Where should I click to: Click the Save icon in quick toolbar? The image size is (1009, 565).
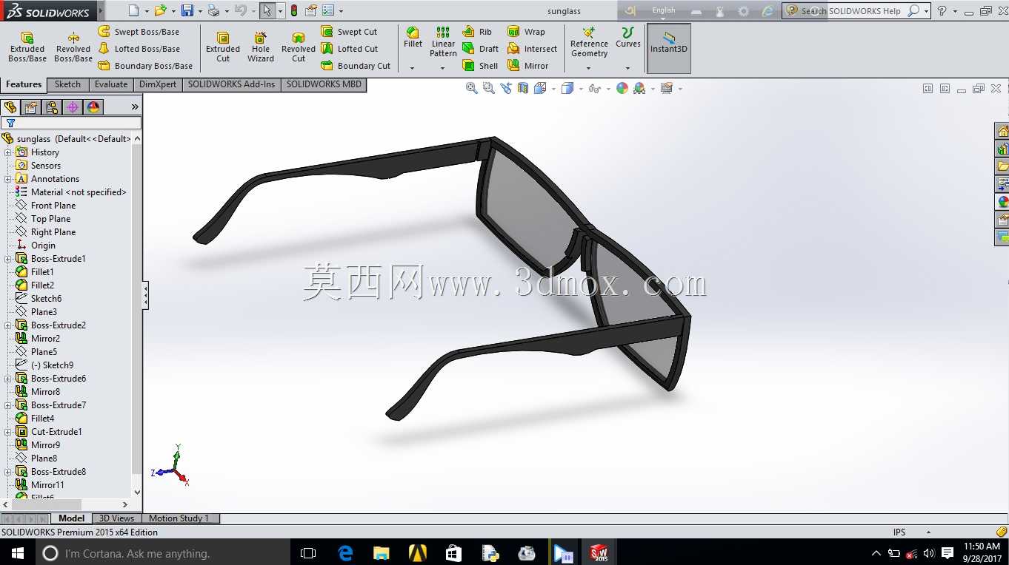tap(187, 11)
